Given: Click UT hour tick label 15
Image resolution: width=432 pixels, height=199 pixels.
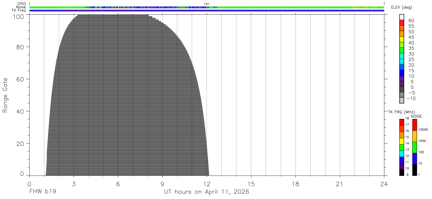Looking at the screenshot, I should tap(251, 184).
